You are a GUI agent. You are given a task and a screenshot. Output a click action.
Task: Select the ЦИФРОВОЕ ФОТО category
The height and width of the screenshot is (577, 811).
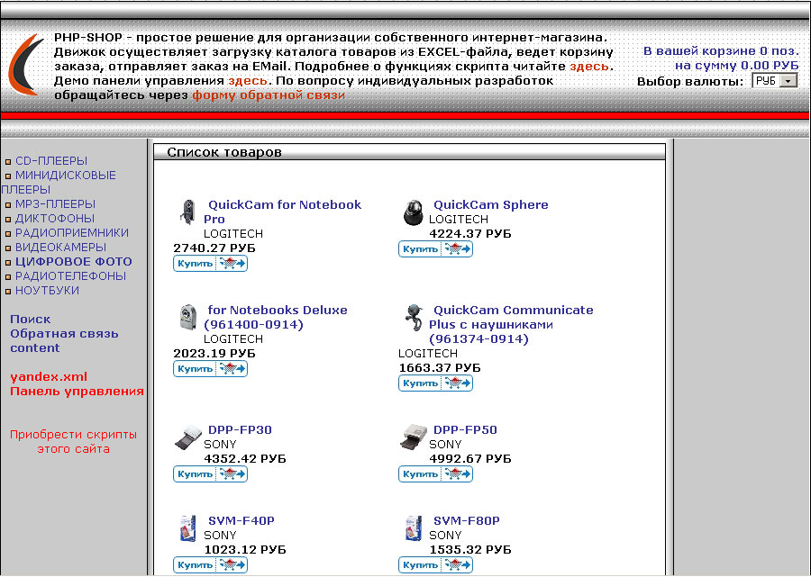point(73,262)
